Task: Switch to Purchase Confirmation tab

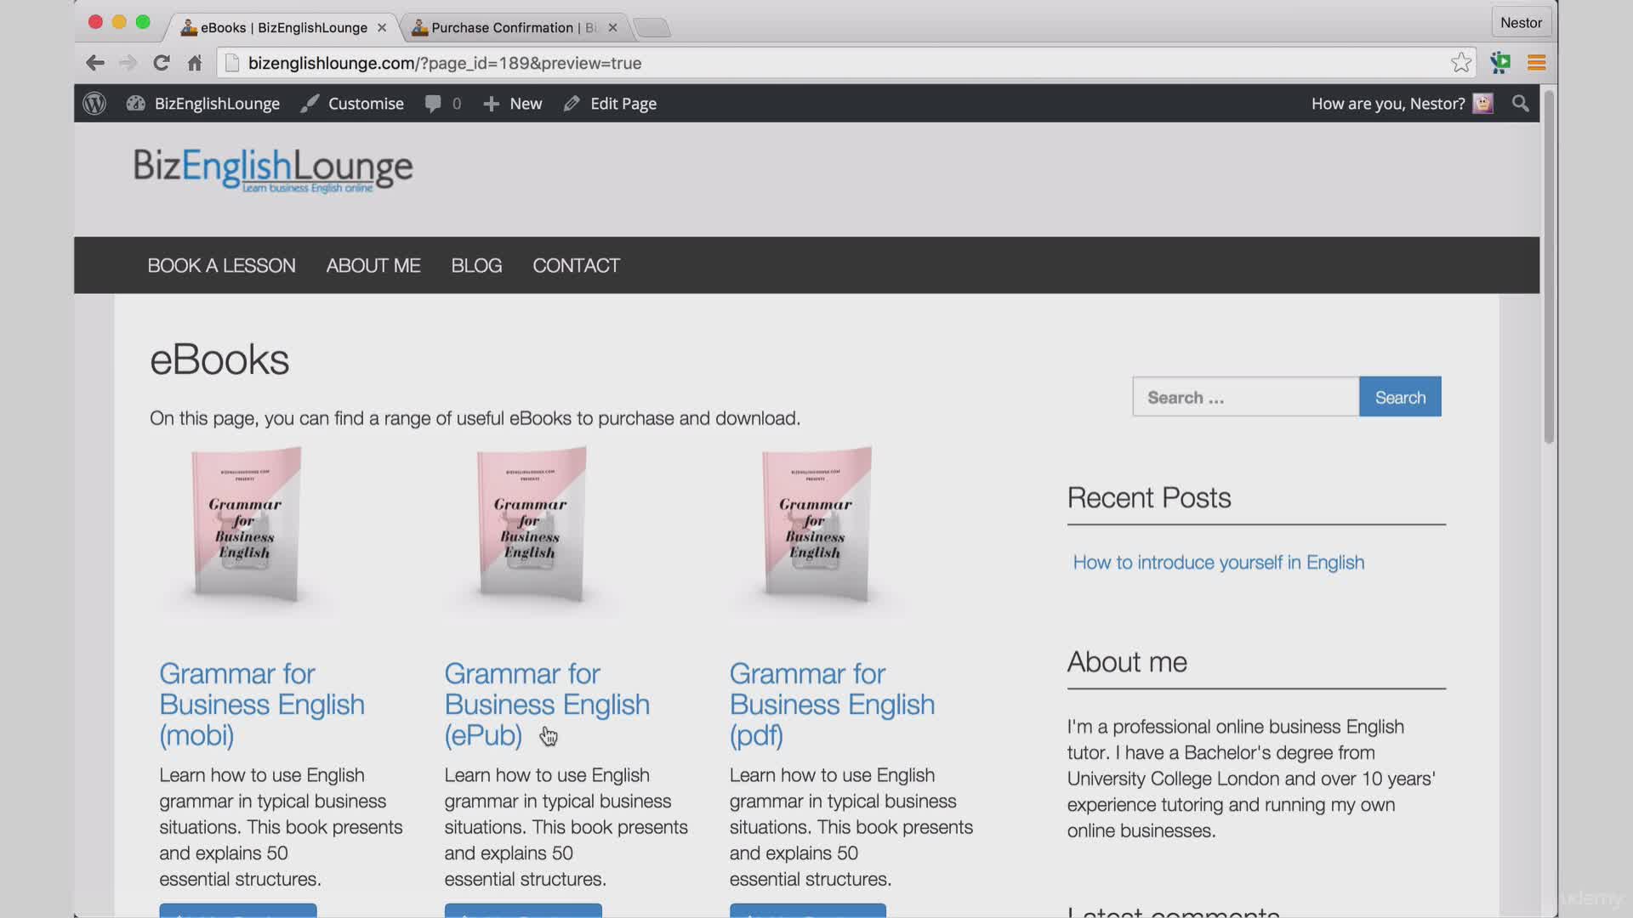Action: pyautogui.click(x=513, y=28)
